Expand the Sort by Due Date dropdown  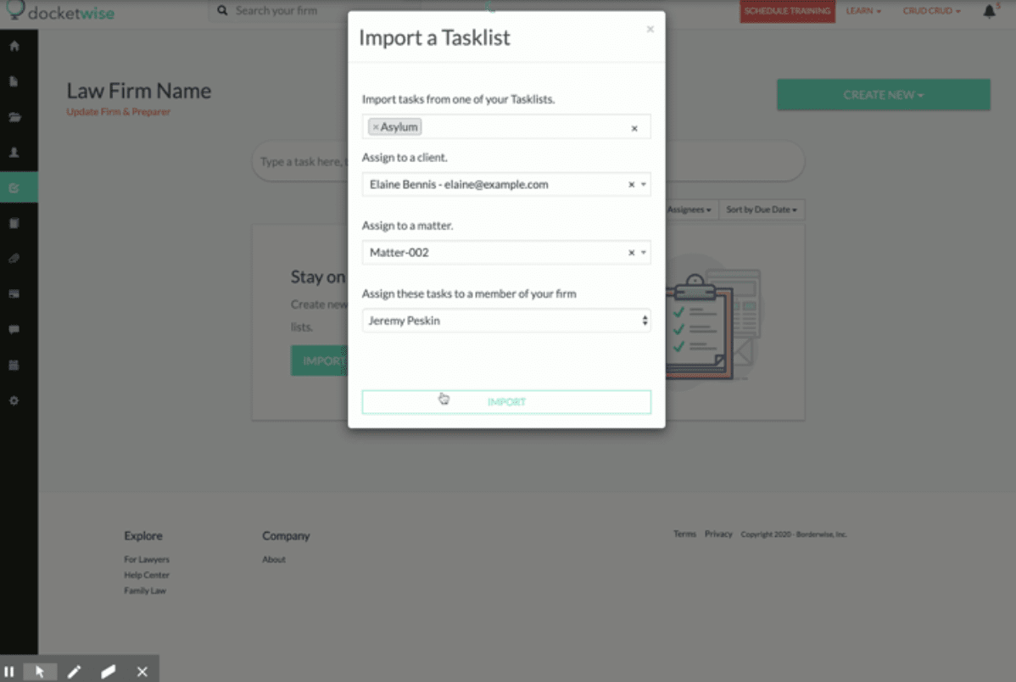point(761,210)
